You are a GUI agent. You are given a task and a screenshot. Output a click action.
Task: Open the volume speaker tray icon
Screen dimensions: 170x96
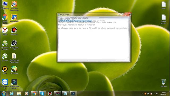pos(157,94)
